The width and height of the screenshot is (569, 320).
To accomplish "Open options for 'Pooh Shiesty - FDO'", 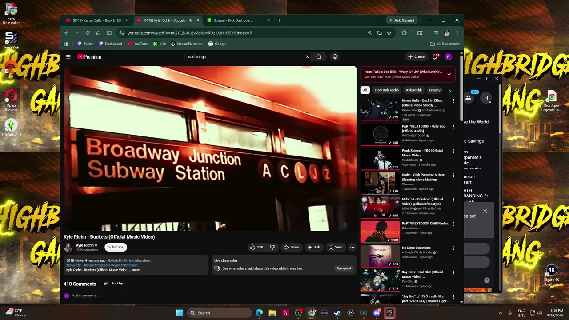I will (x=453, y=151).
